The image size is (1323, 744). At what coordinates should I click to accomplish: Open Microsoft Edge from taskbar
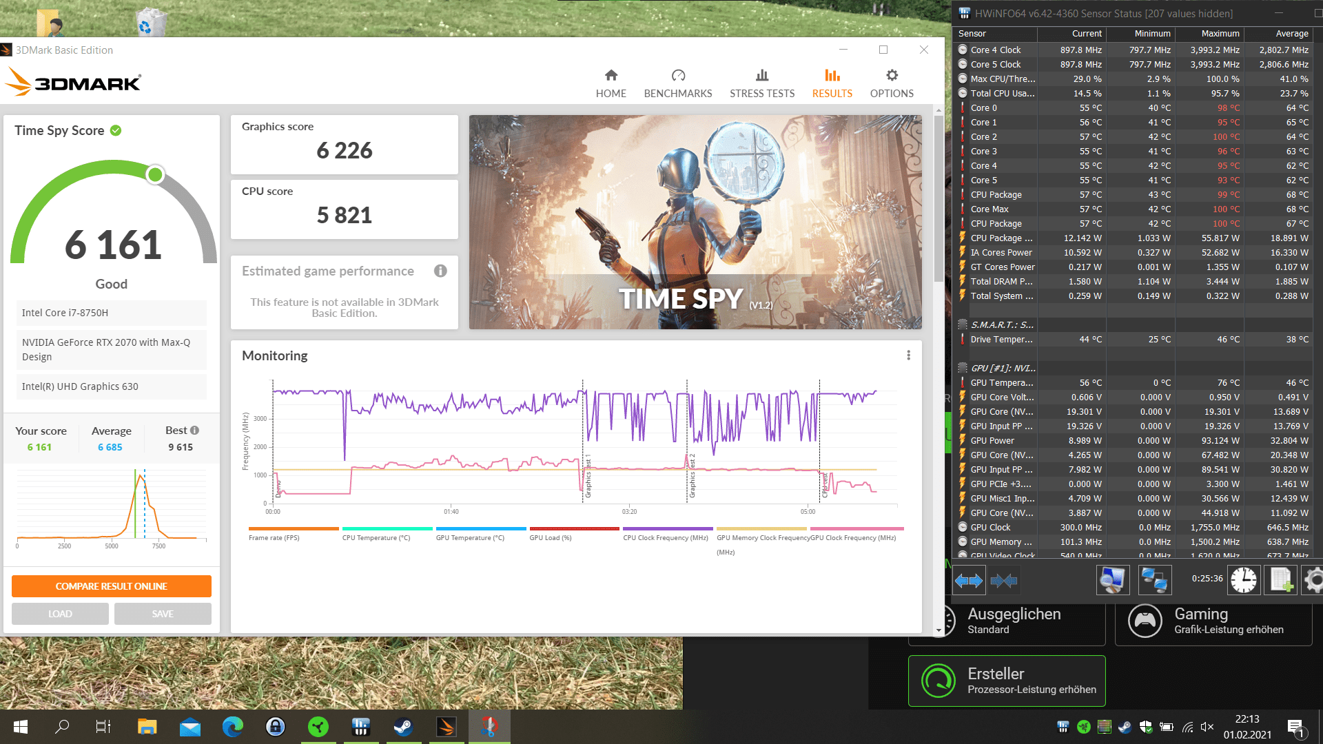(233, 727)
